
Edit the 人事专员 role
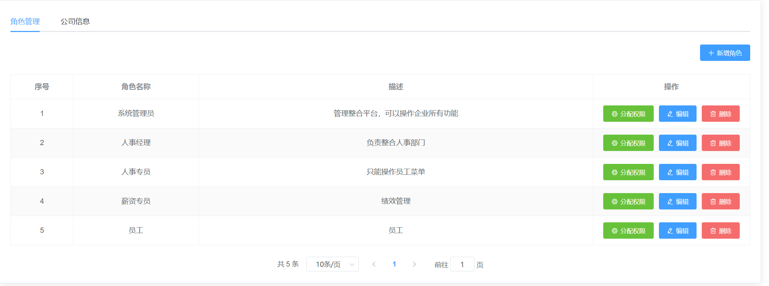677,172
